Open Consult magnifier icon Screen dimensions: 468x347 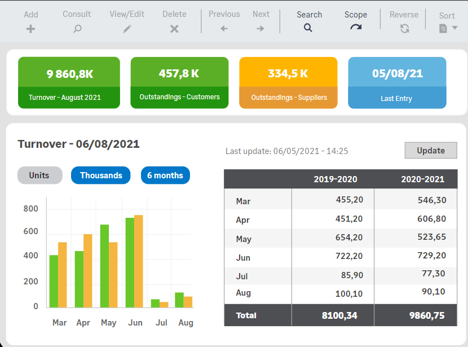coord(77,29)
